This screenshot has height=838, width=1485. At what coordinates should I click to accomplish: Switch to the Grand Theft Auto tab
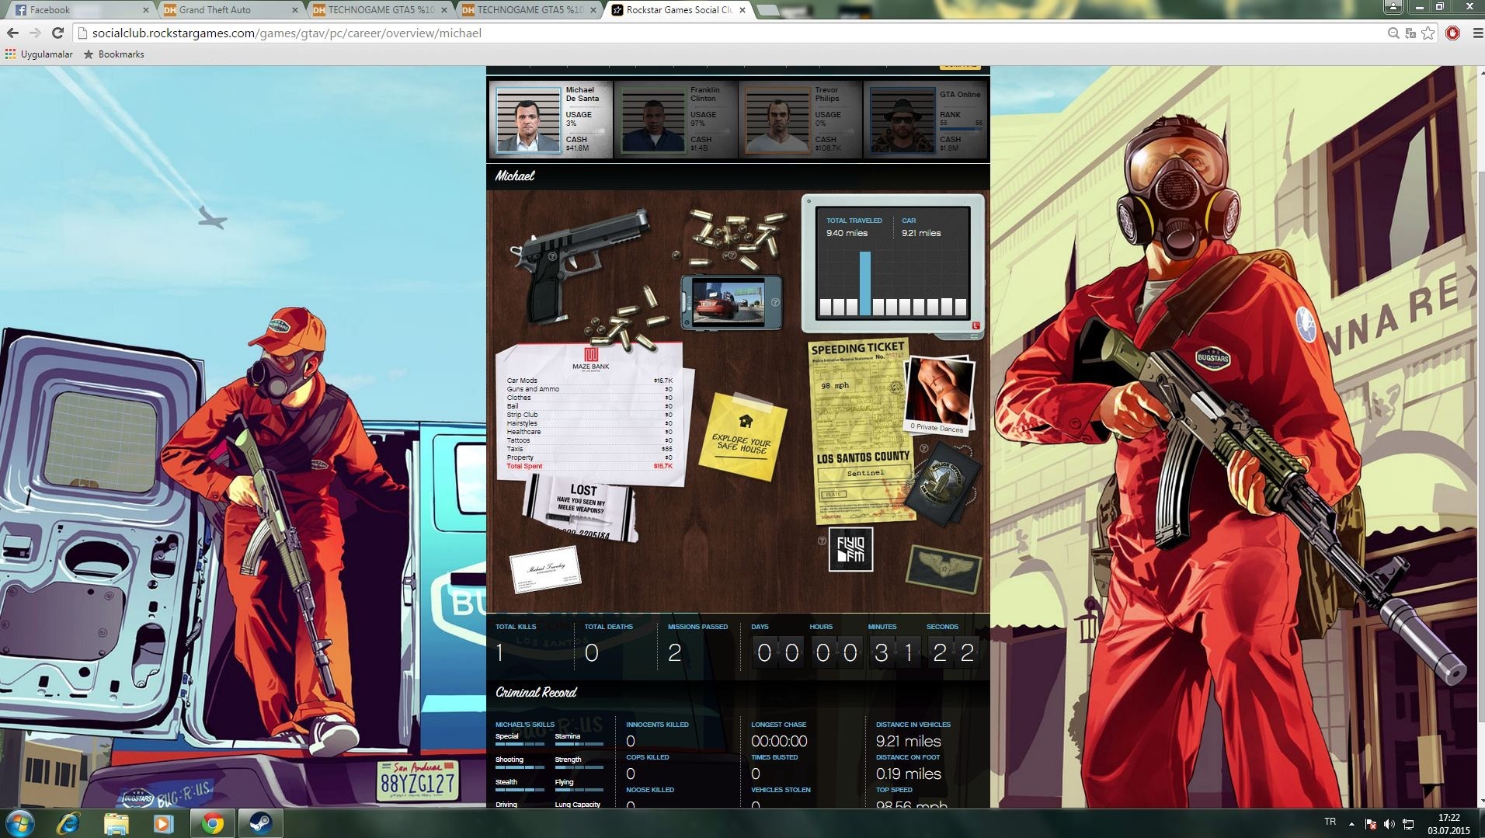click(x=230, y=10)
